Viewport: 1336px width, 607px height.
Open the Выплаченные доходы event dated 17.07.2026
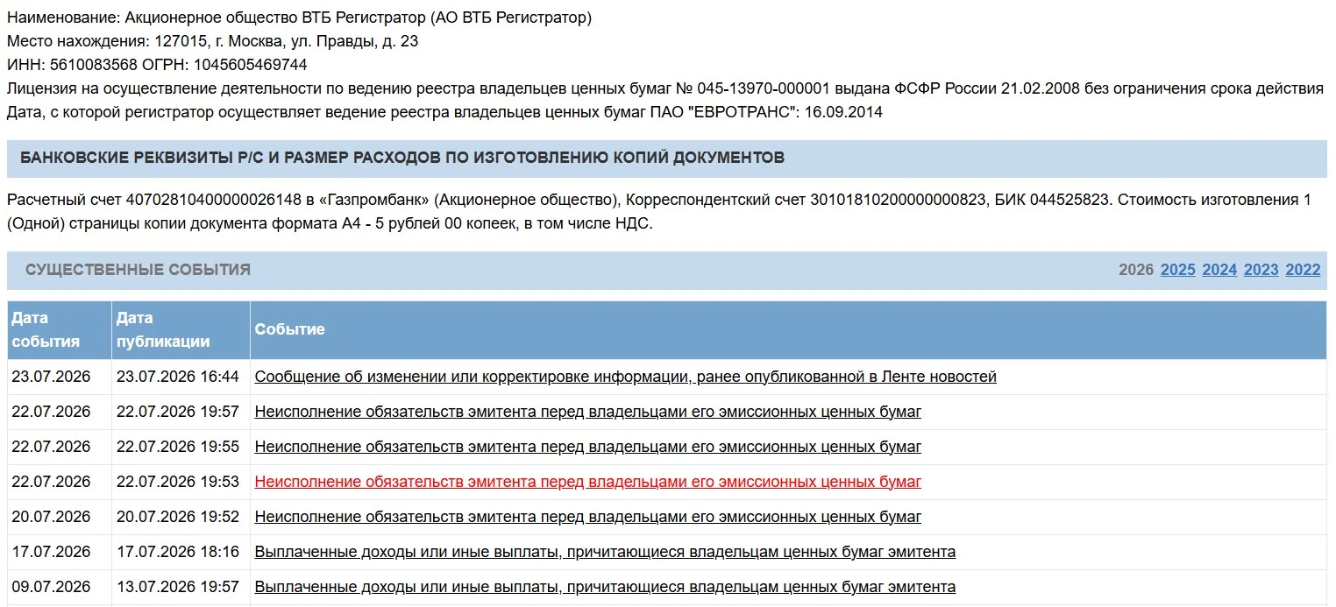pos(605,552)
